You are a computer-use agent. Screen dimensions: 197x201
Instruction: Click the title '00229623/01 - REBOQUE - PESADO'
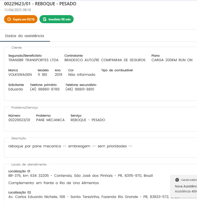(x=40, y=4)
